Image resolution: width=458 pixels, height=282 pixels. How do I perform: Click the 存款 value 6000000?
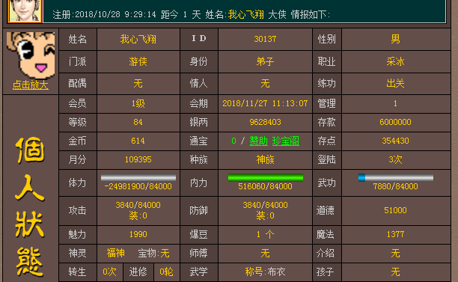395,122
